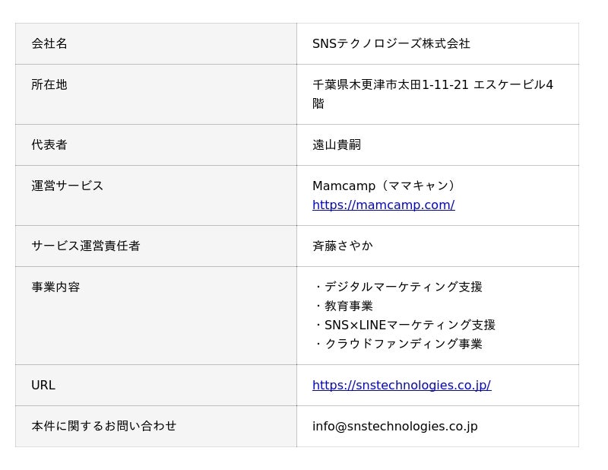Click the SNS×LINEマーケティング支援 list item
The width and height of the screenshot is (608, 470).
(404, 325)
